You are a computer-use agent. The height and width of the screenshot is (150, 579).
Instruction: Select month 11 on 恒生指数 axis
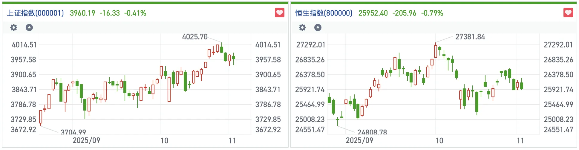(x=520, y=140)
